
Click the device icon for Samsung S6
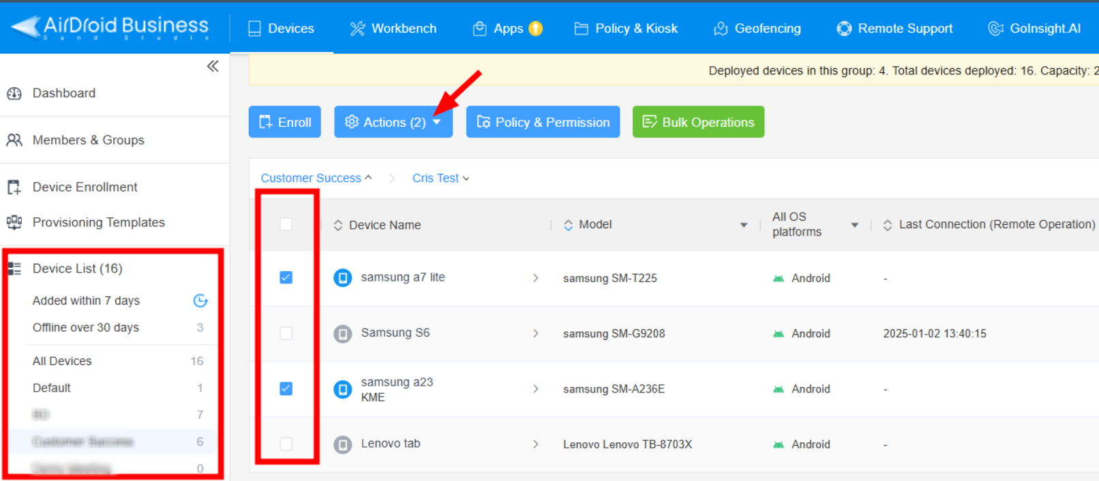click(343, 334)
